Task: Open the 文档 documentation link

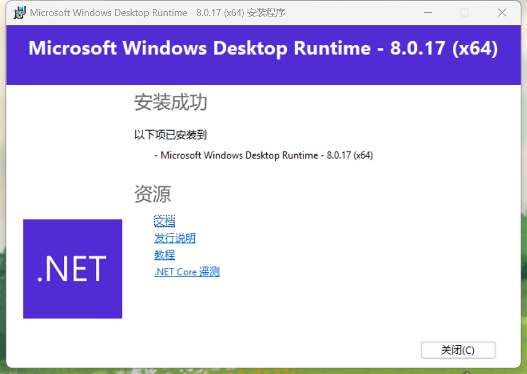Action: pyautogui.click(x=164, y=221)
